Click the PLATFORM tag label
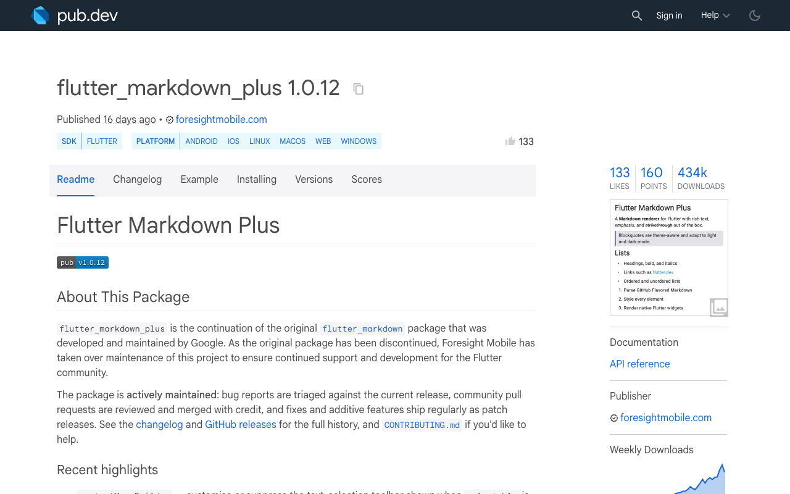The height and width of the screenshot is (494, 790). (x=156, y=141)
